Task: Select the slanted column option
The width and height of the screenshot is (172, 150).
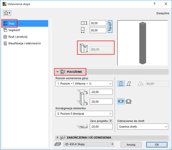Action: pyautogui.click(x=129, y=84)
